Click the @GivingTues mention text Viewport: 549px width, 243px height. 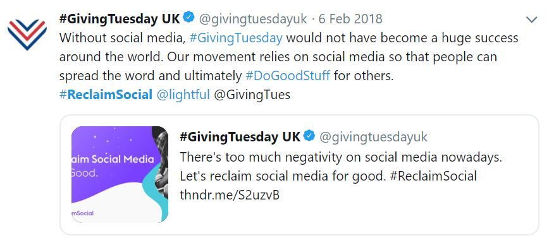click(252, 95)
